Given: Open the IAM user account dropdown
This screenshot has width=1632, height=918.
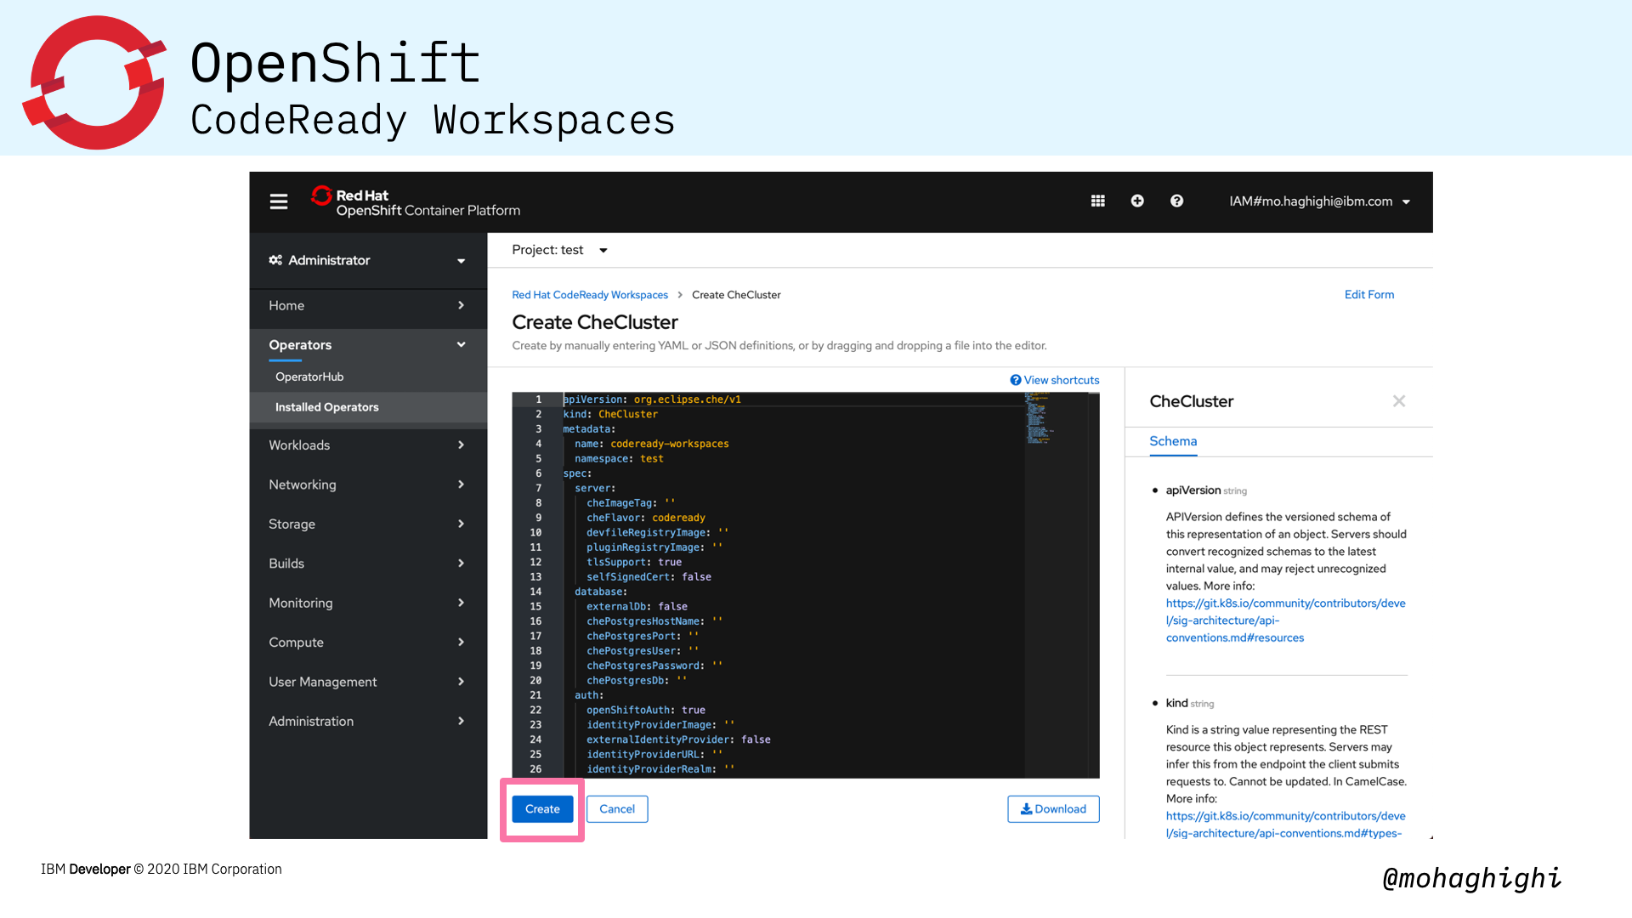Looking at the screenshot, I should (1319, 201).
